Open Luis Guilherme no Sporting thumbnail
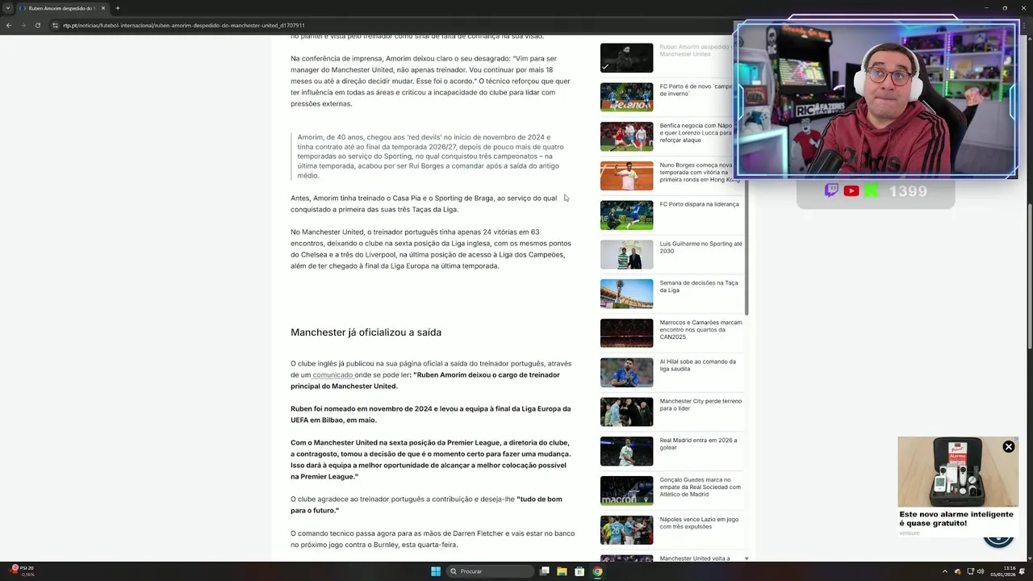The image size is (1033, 581). pyautogui.click(x=626, y=255)
